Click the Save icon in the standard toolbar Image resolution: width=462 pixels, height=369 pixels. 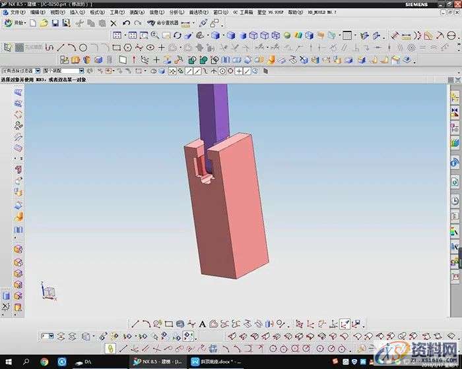(55, 23)
